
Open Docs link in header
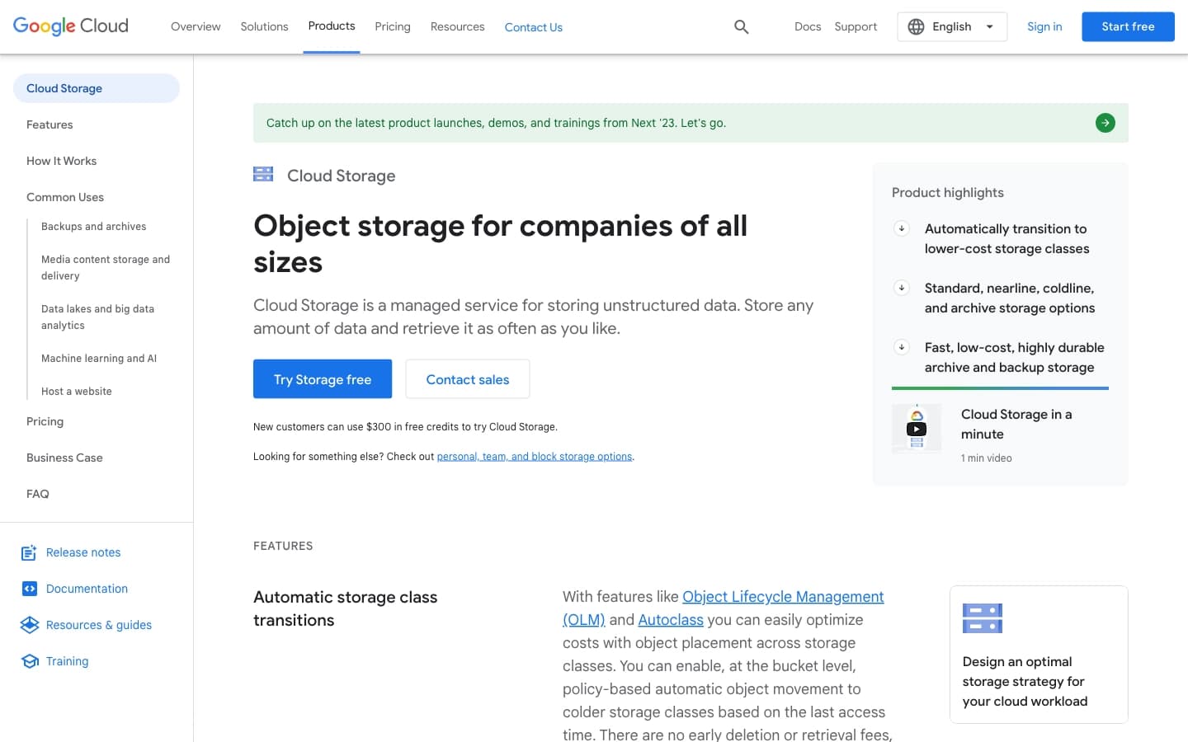tap(808, 26)
